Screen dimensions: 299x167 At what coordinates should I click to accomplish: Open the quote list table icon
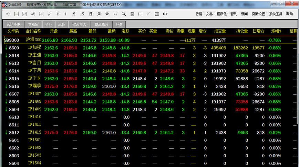(16, 14)
